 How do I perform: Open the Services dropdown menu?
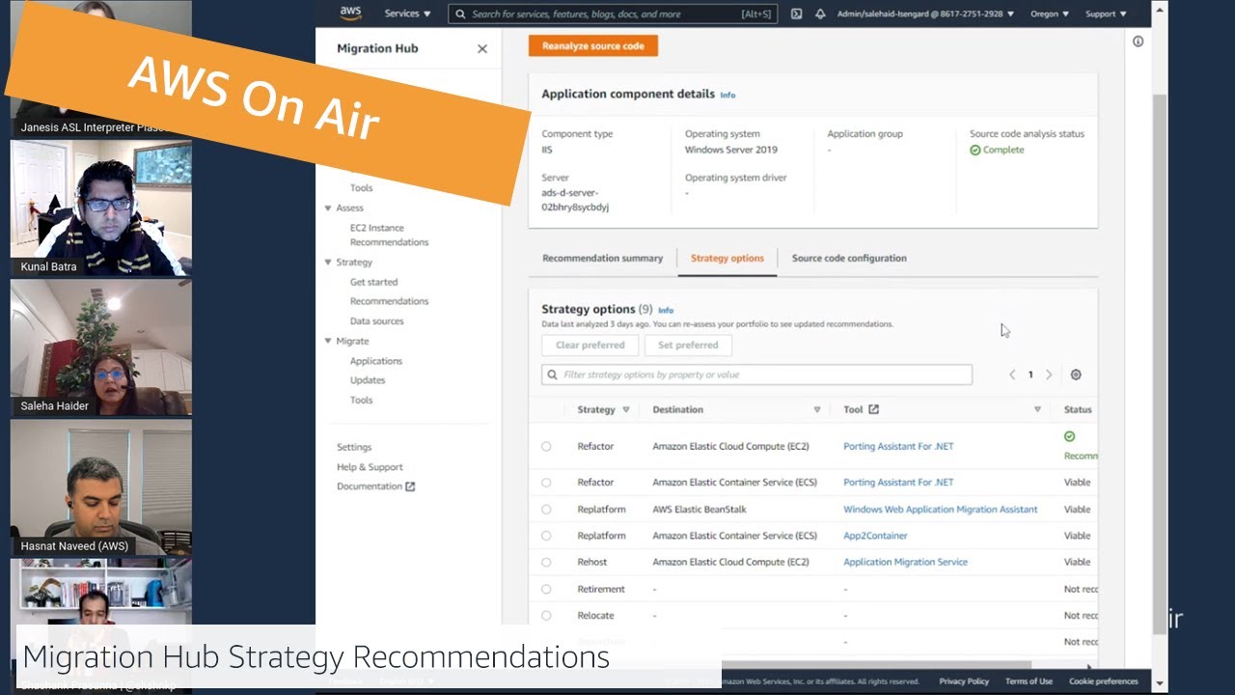coord(407,14)
